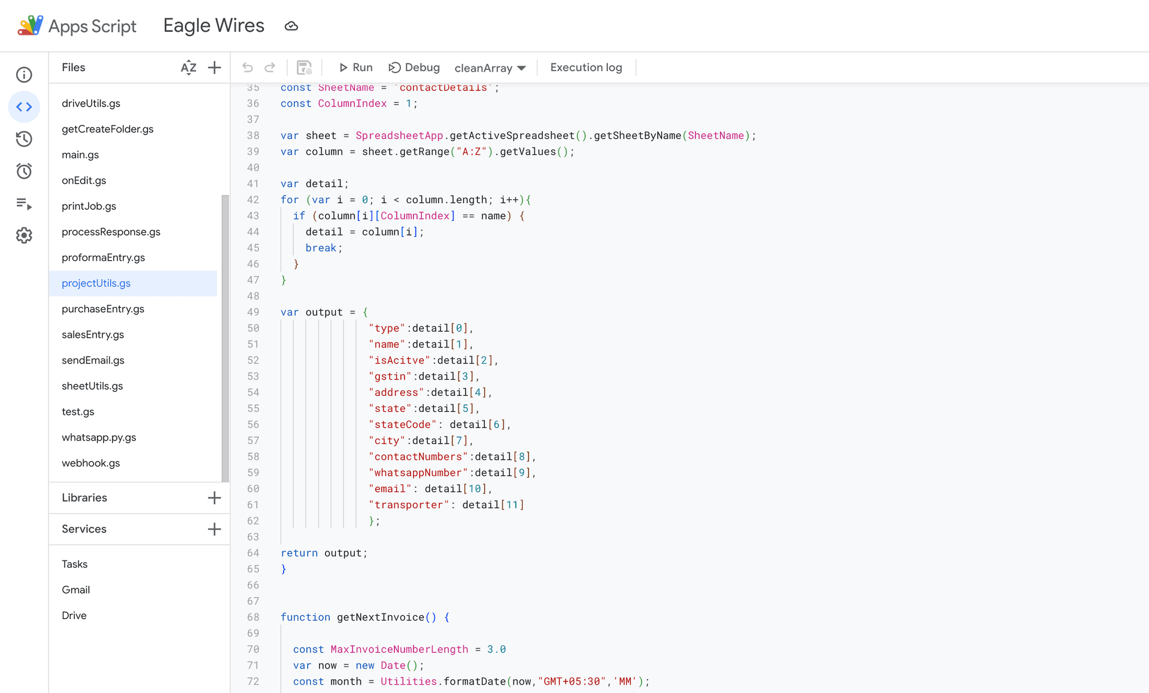
Task: Select the webhook.gs file
Action: pyautogui.click(x=91, y=463)
